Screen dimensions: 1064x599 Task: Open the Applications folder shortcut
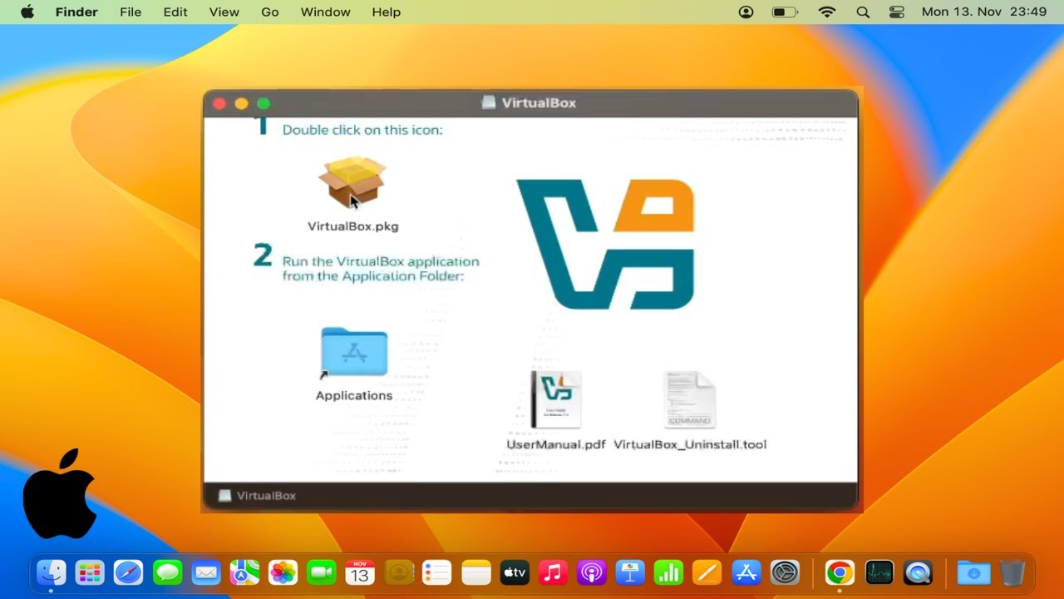[354, 353]
